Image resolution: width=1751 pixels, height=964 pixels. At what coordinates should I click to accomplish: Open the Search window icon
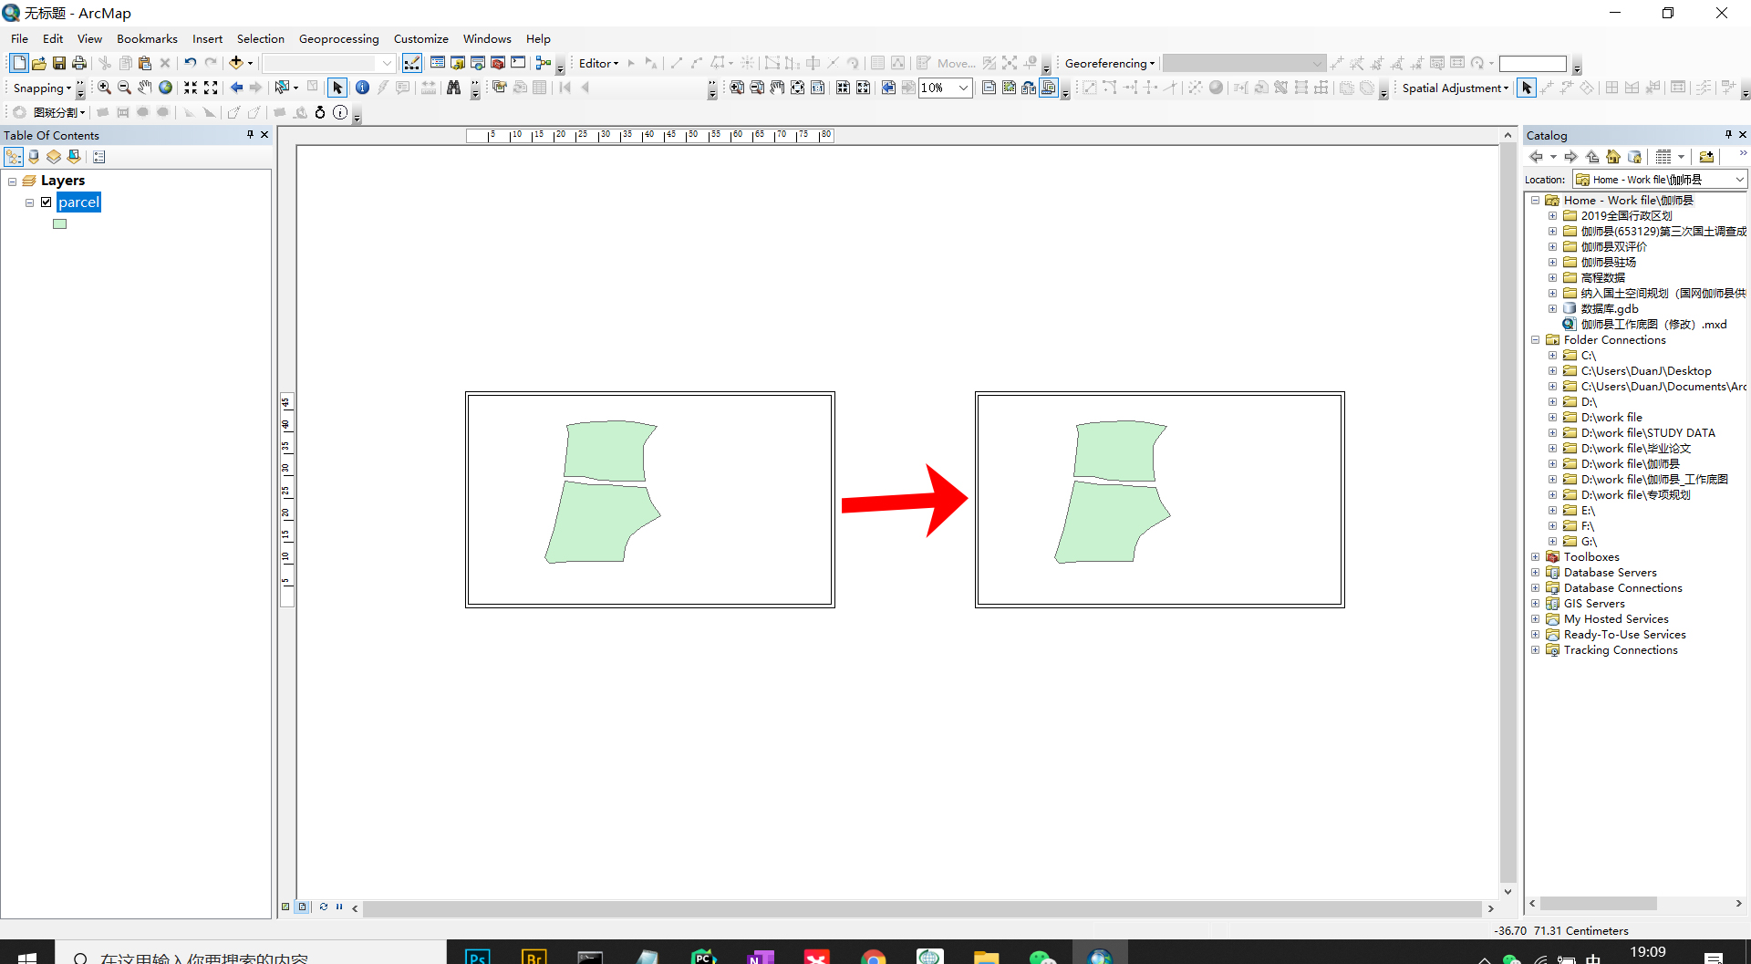478,63
